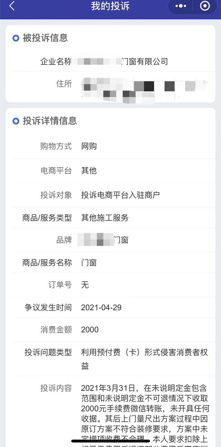Tap the mini program close circle icon
221x447 pixels.
point(205,6)
